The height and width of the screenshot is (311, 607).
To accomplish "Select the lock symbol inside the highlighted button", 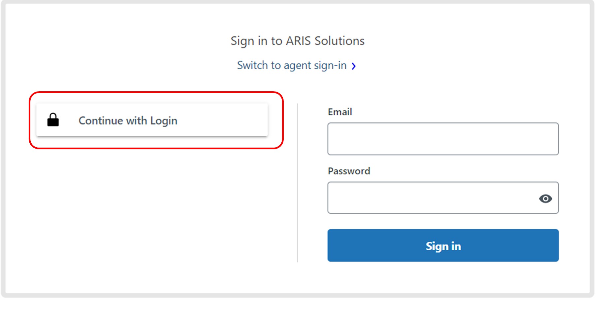I will (53, 120).
